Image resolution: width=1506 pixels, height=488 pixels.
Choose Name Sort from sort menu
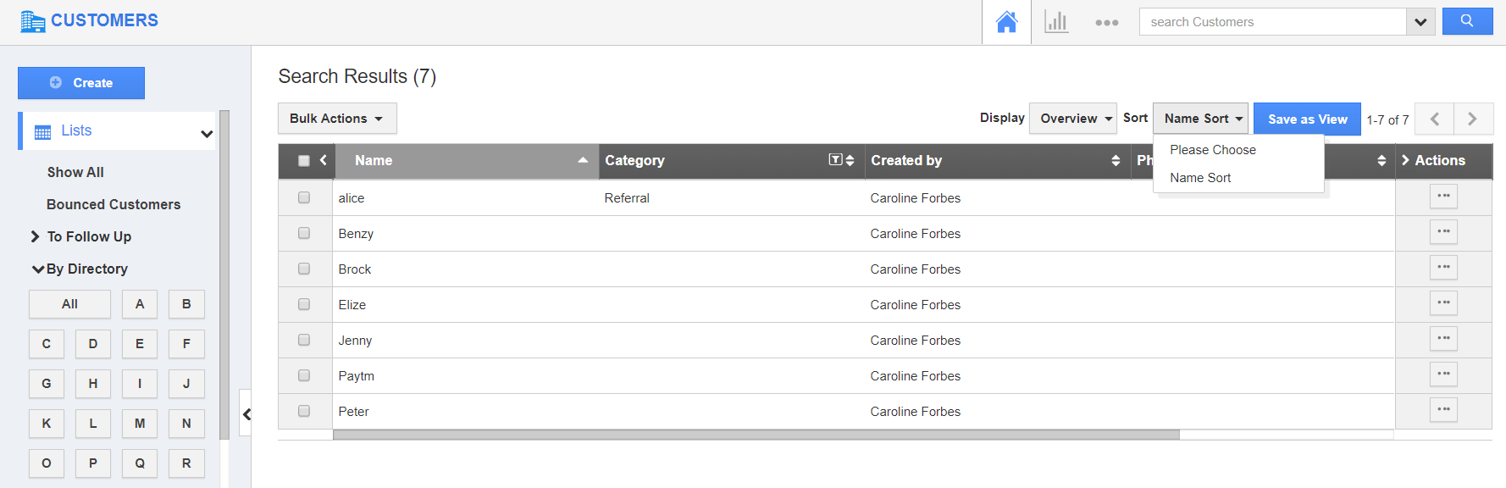click(1200, 178)
